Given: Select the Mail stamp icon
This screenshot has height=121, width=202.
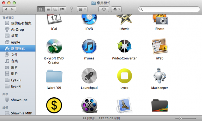Looking at the screenshot, I should [124, 106].
